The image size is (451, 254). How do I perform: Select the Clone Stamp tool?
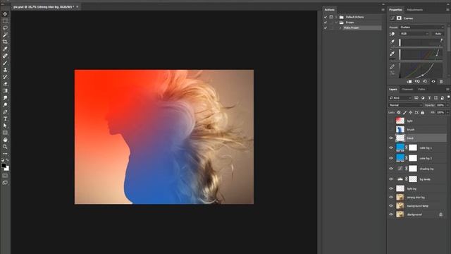pyautogui.click(x=5, y=70)
